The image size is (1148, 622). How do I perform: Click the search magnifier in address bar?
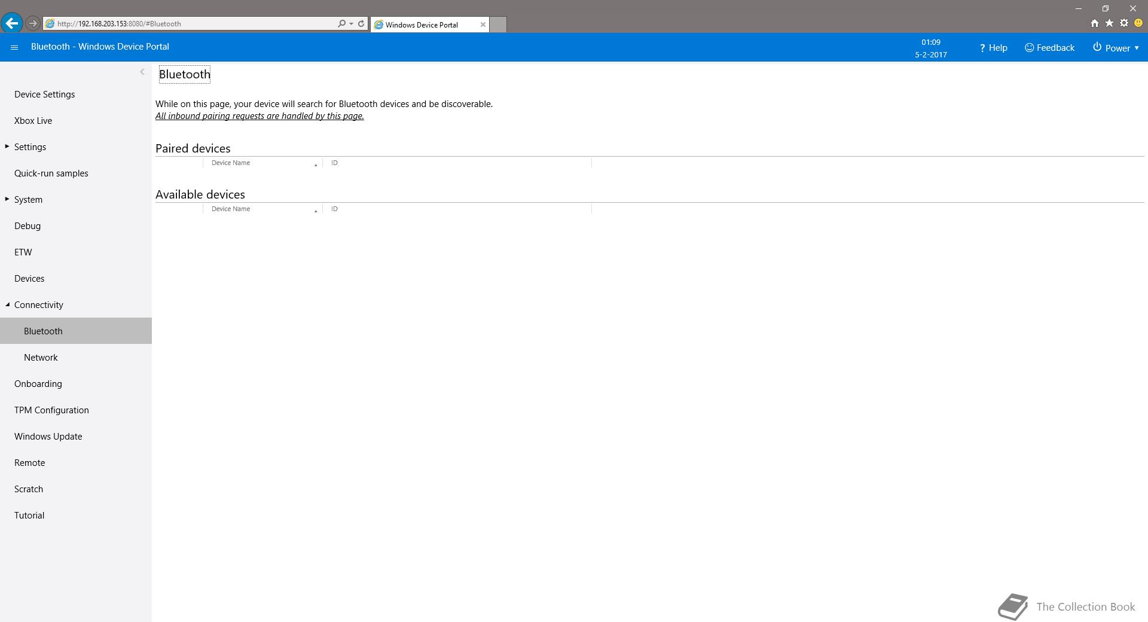click(341, 23)
